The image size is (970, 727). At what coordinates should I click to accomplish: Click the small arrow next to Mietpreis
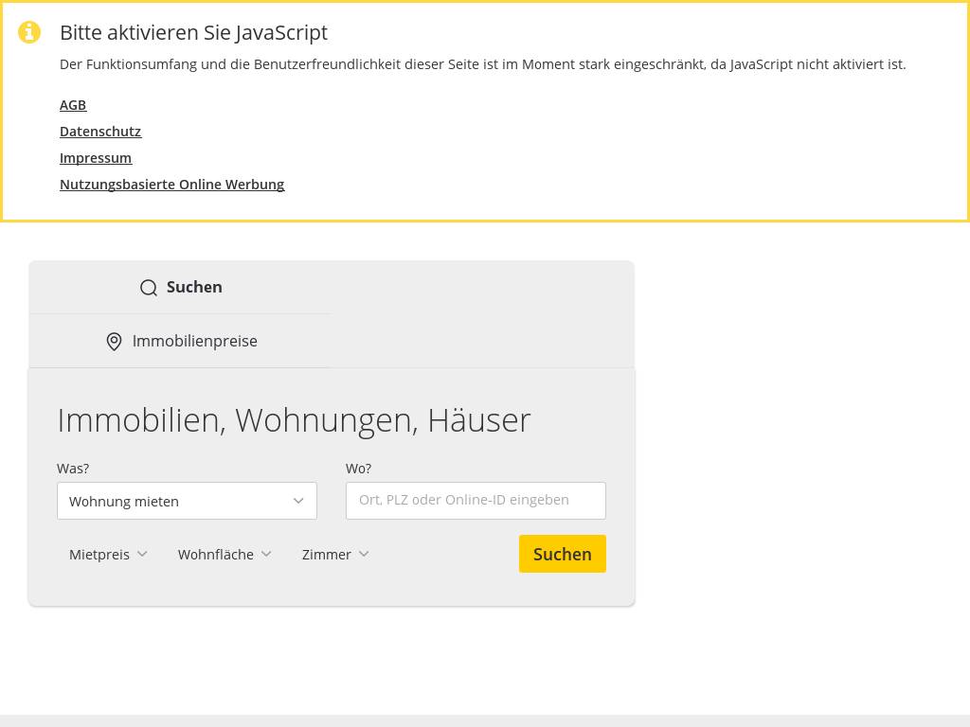tap(142, 554)
